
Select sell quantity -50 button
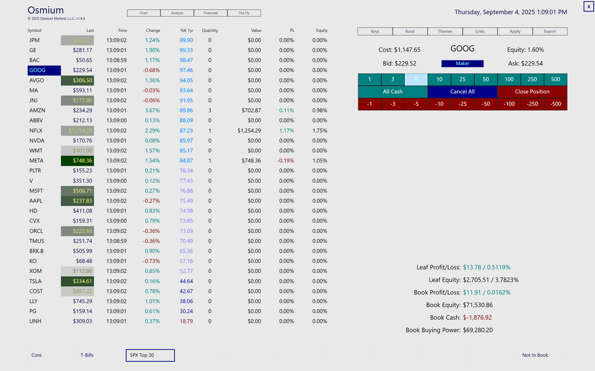[x=486, y=104]
